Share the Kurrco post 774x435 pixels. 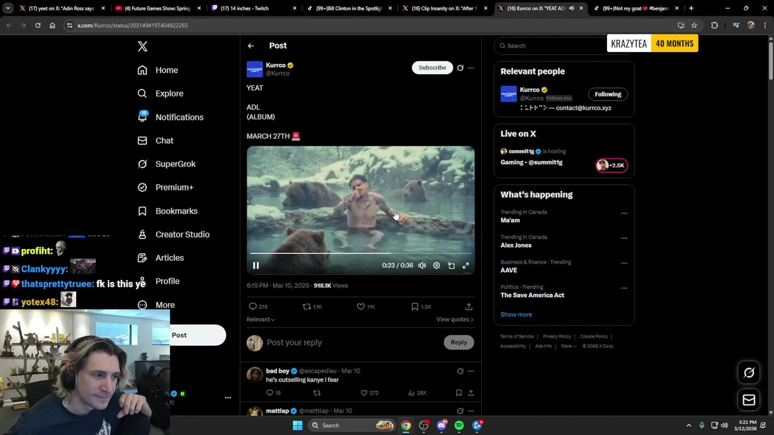click(x=469, y=306)
